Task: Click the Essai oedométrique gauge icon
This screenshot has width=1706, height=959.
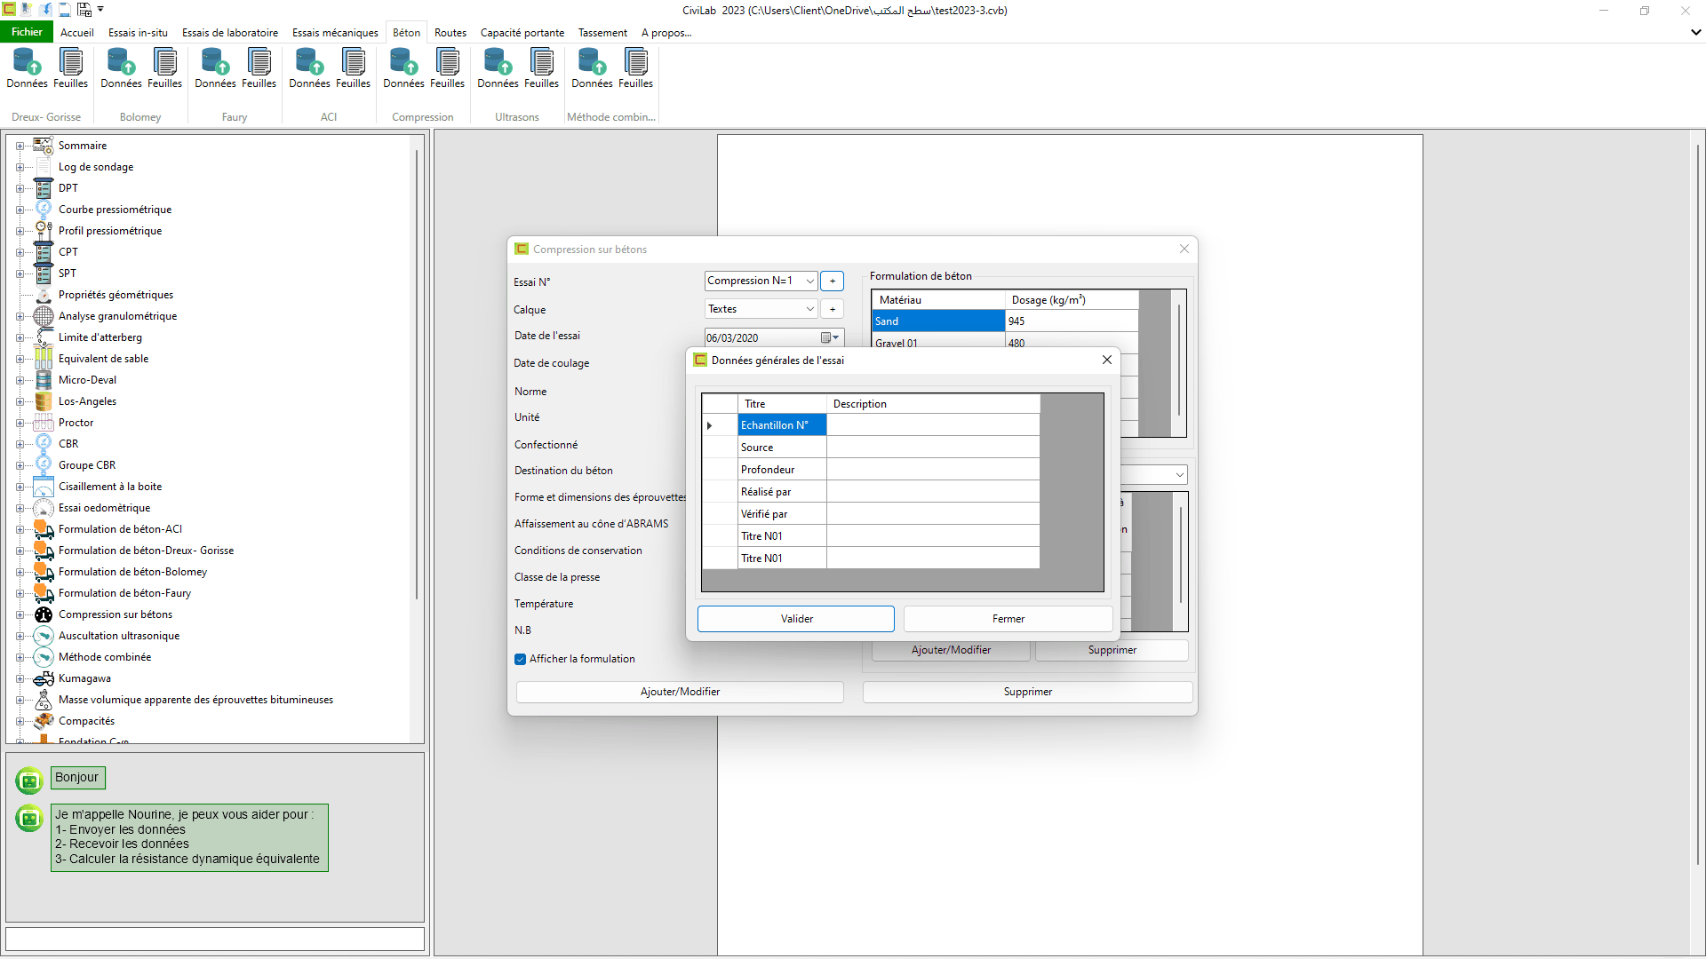Action: 44,508
